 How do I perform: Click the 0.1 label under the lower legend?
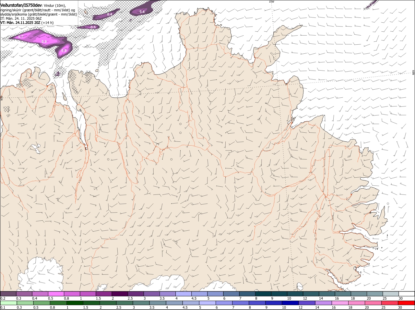click(3, 307)
